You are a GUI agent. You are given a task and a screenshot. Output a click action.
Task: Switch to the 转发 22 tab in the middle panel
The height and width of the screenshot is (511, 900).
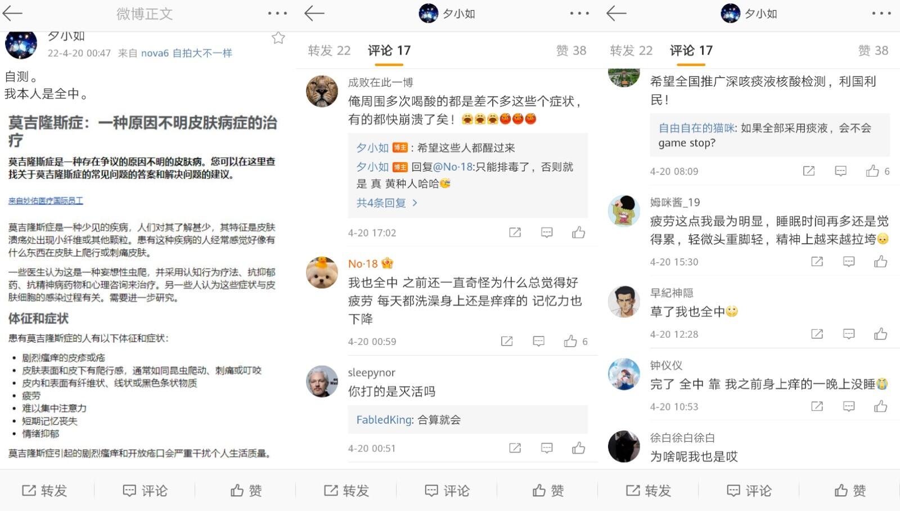click(x=329, y=51)
